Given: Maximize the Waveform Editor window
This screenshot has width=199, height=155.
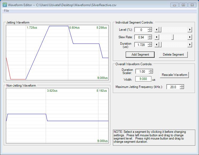Looking at the screenshot, I should coord(183,5).
